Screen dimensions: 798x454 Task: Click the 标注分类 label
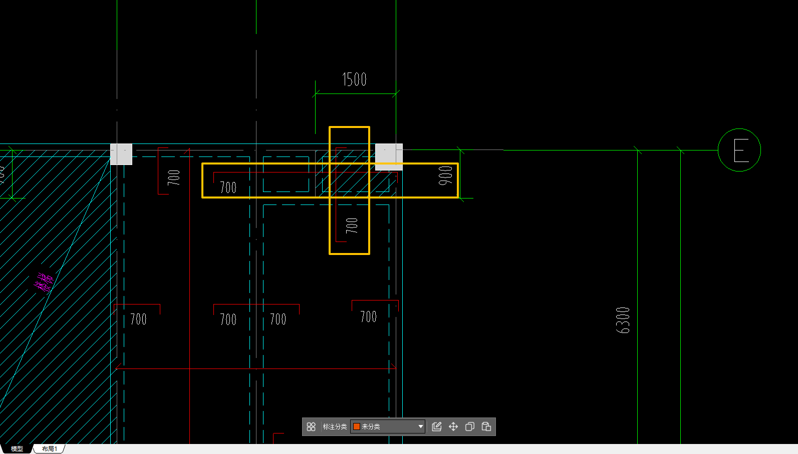[x=335, y=426]
